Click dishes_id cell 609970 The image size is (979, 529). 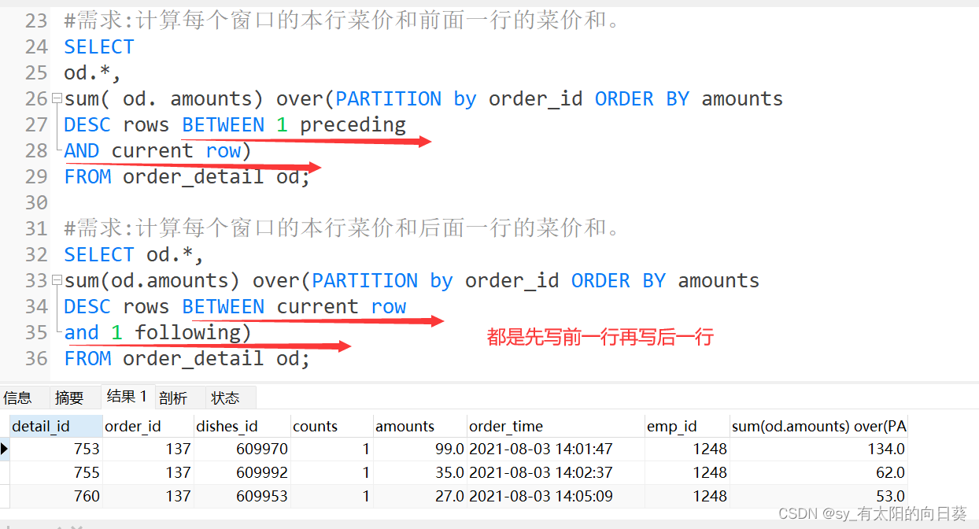[242, 449]
